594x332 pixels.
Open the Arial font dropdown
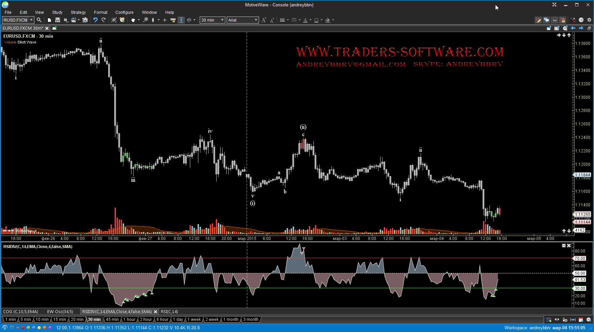243,20
